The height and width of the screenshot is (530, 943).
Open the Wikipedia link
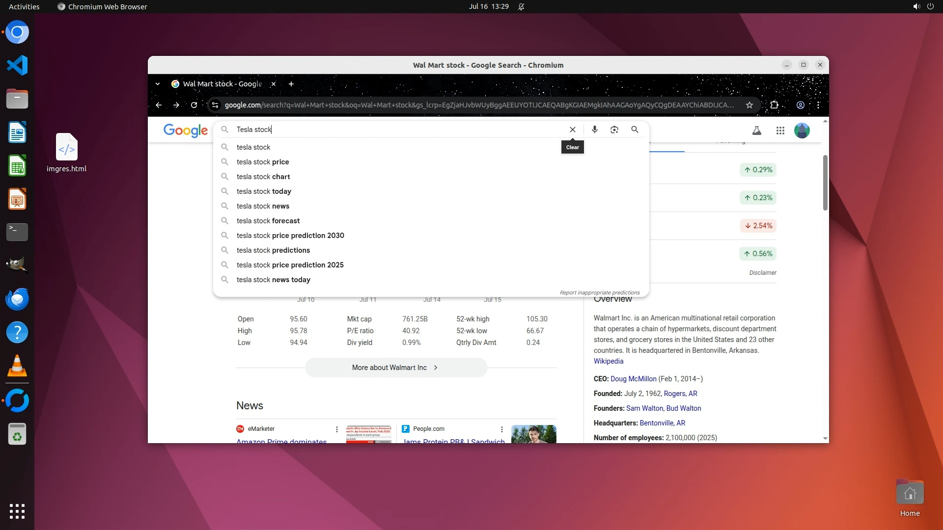[x=608, y=361]
